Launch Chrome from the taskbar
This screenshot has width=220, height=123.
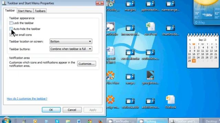[x=90, y=121]
